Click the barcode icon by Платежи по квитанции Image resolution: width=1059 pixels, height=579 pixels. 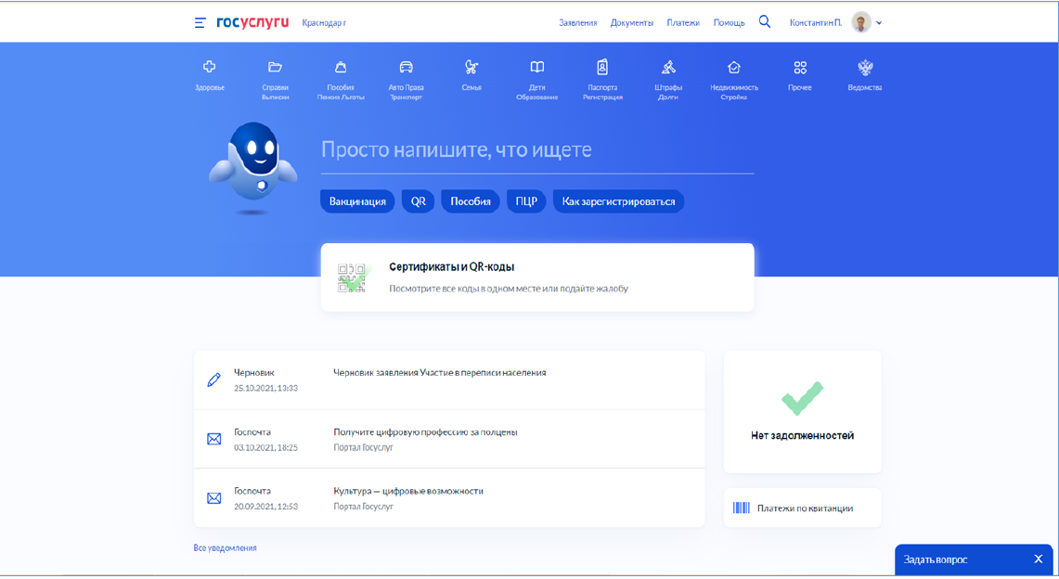click(741, 508)
